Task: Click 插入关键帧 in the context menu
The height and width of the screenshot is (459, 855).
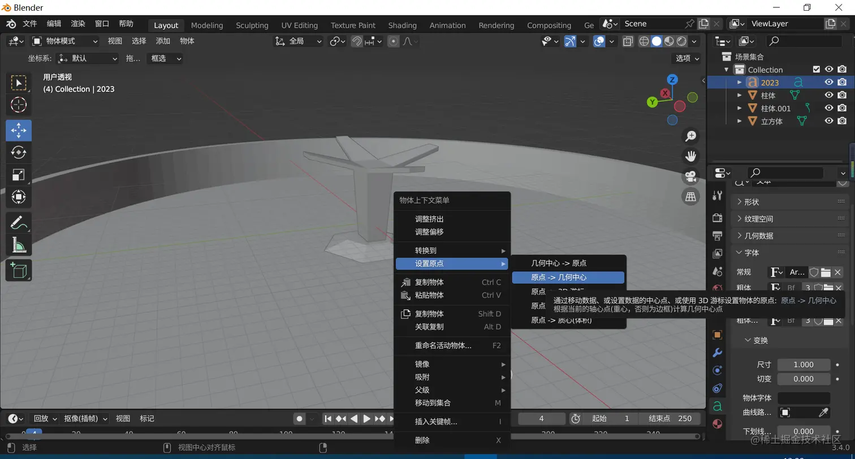Action: point(452,422)
